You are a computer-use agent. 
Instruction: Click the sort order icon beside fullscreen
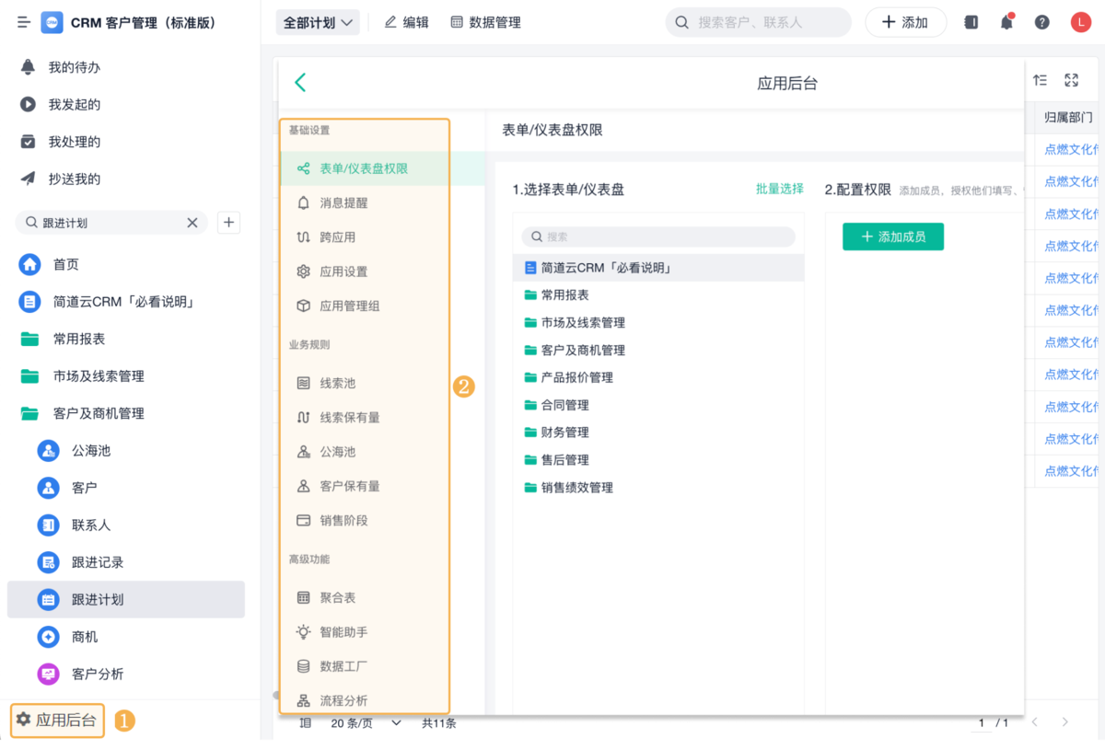click(1040, 81)
